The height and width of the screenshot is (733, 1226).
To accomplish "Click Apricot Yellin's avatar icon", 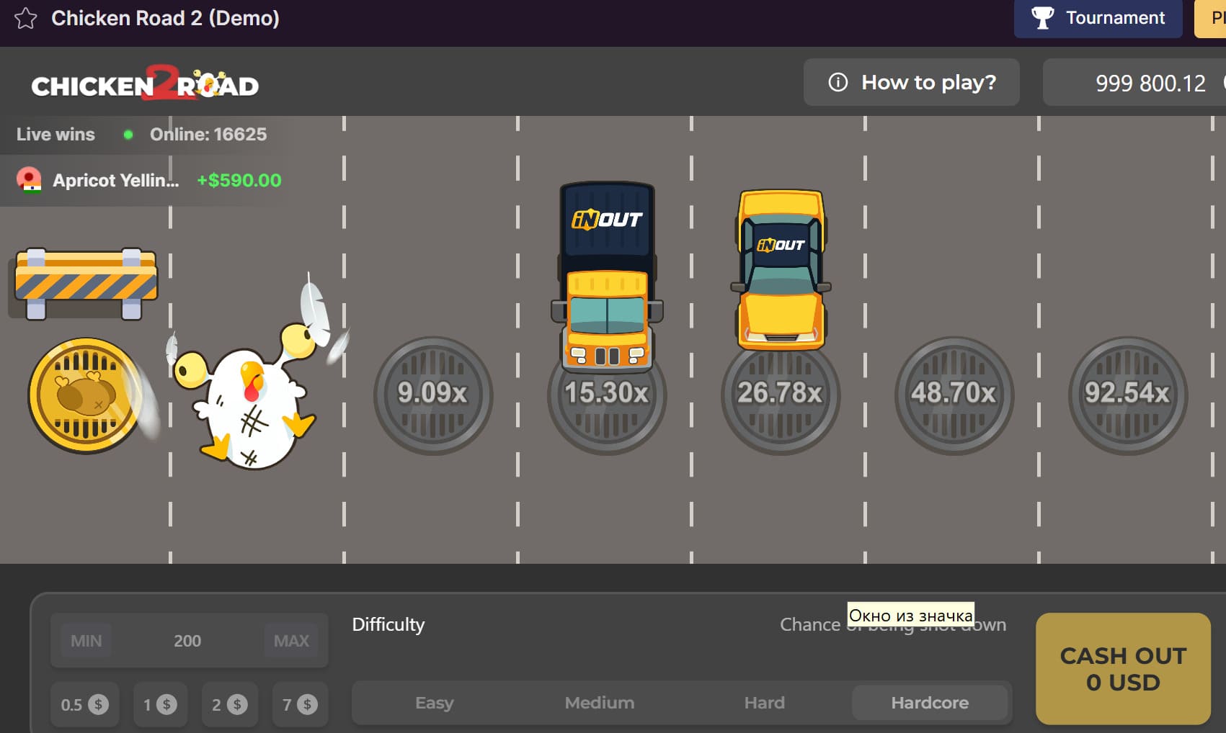I will [x=29, y=180].
